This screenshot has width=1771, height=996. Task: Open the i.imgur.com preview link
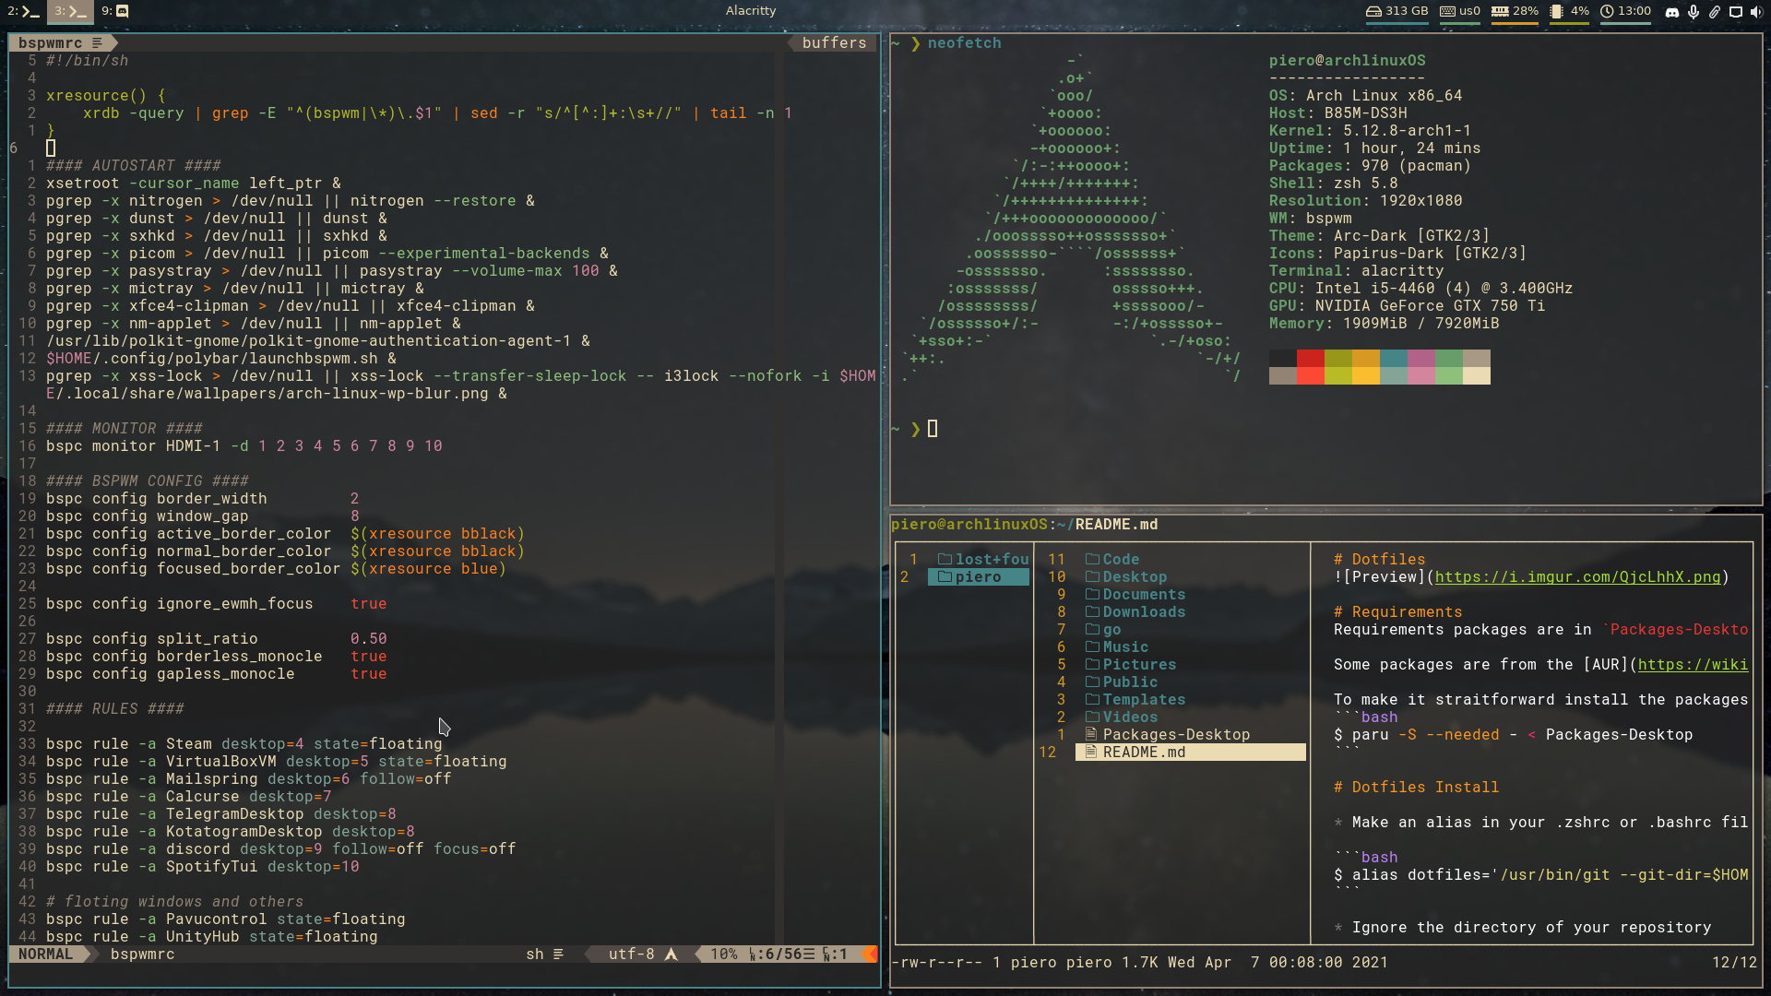click(1577, 576)
